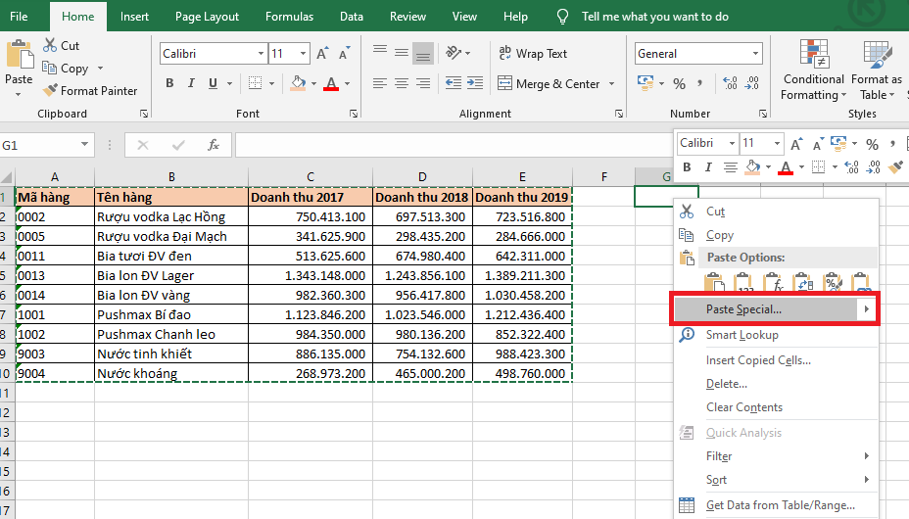
Task: Click Center align in the ribbon
Action: tap(402, 84)
